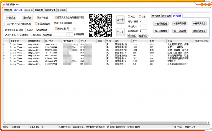
Task: Click the 评论多少个 input field
Action: (143, 26)
